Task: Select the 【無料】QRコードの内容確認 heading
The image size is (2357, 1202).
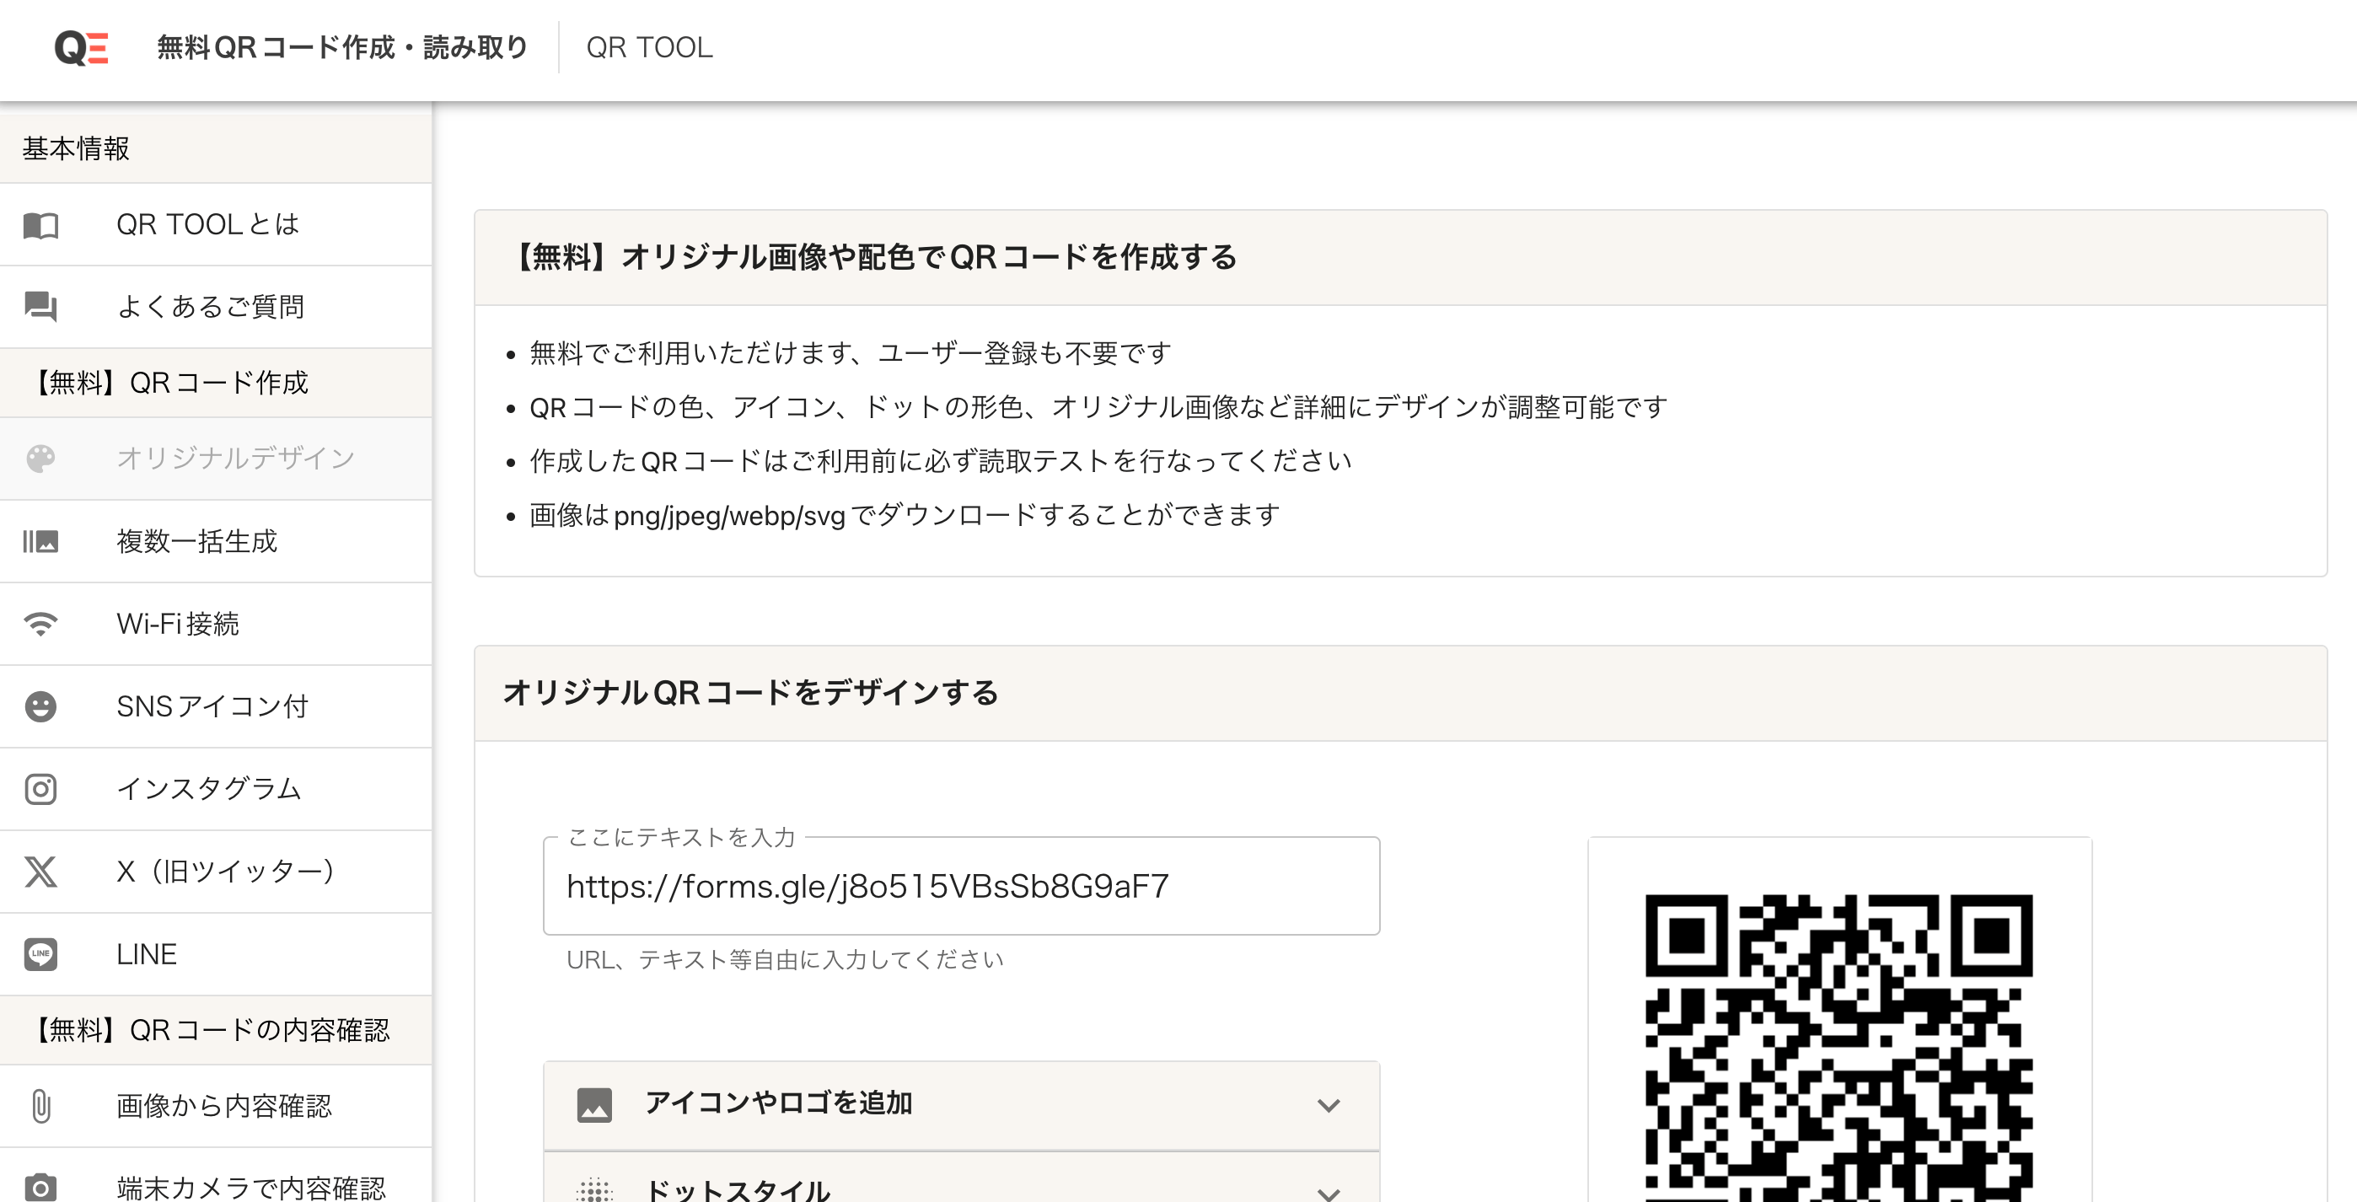Action: (212, 1029)
